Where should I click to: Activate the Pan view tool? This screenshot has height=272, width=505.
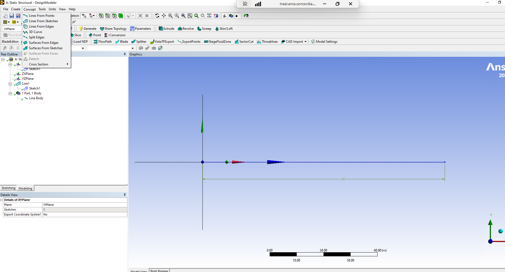pyautogui.click(x=164, y=16)
